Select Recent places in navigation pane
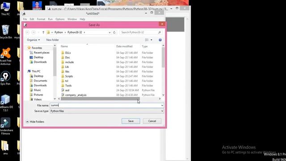 42,53
